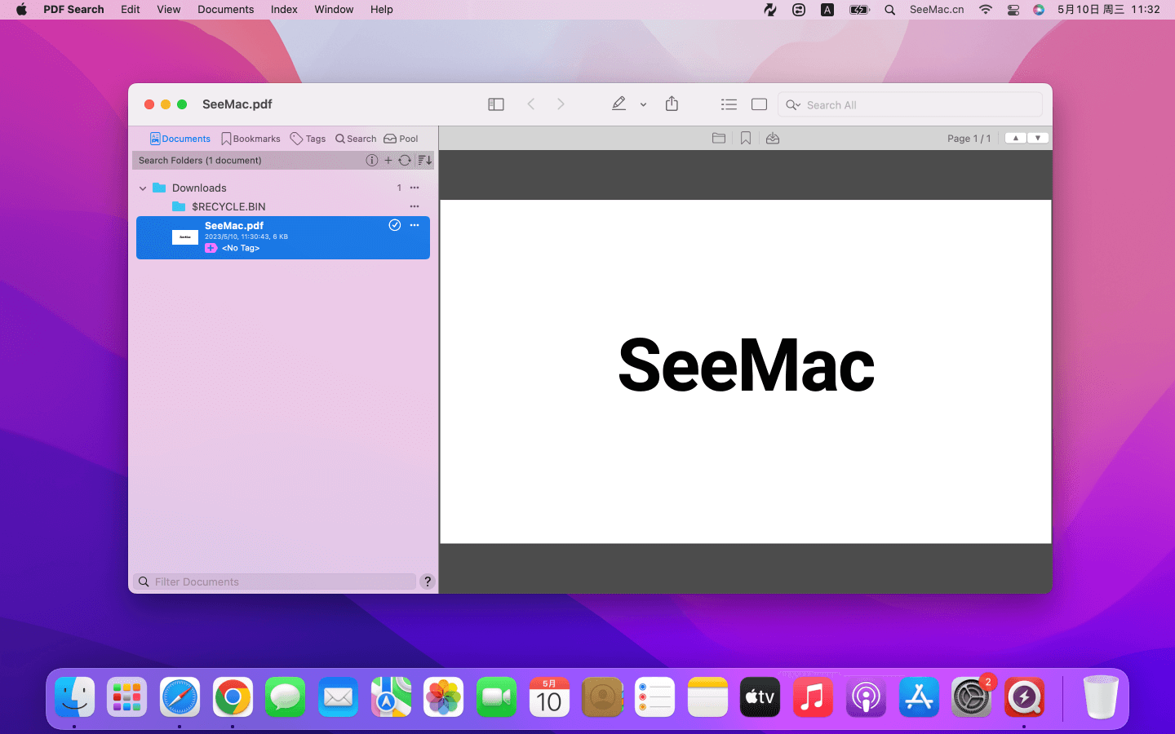The image size is (1175, 734).
Task: Switch to single page view icon
Action: coord(759,104)
